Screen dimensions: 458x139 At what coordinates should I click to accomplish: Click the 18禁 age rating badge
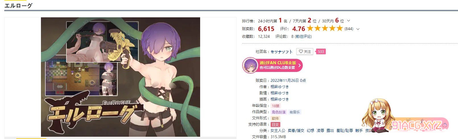275,106
